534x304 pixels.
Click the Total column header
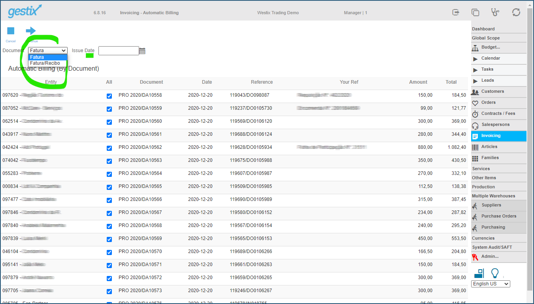coord(451,82)
